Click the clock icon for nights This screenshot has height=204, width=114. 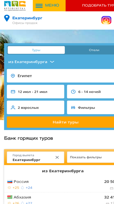tap(73, 91)
